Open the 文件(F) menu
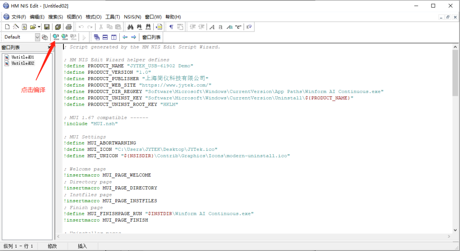Screen dimensions: 460x251 coord(19,17)
